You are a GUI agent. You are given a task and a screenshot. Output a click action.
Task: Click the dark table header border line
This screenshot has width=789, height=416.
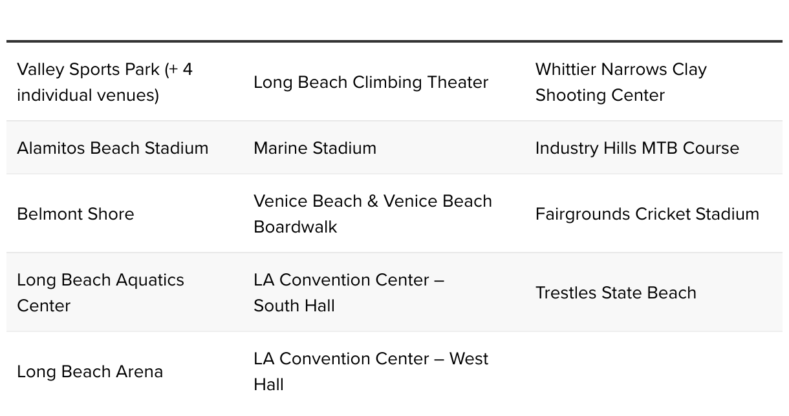[x=394, y=41]
